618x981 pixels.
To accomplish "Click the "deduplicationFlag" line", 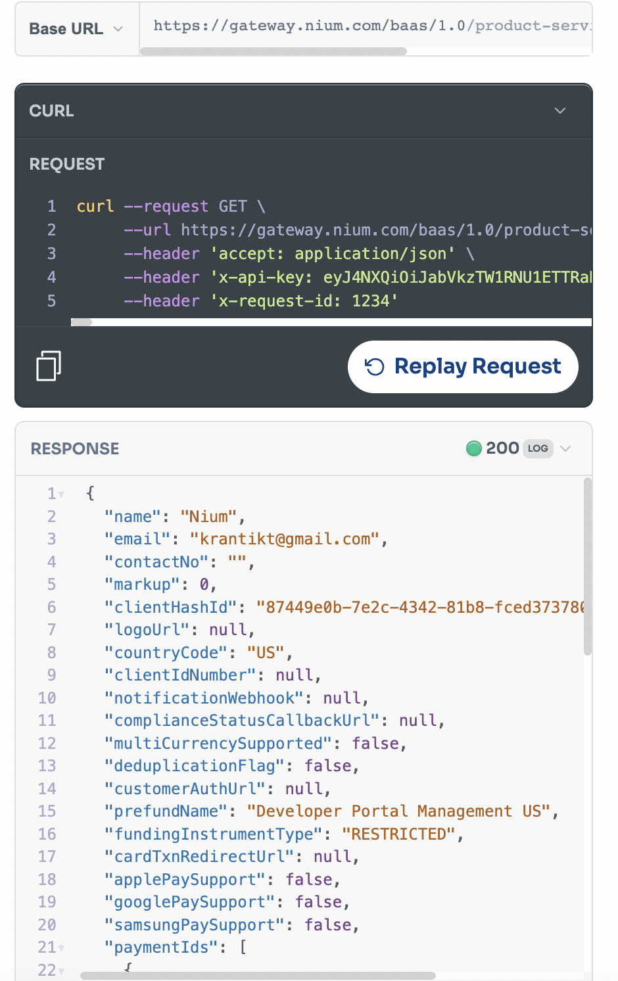I will point(232,766).
